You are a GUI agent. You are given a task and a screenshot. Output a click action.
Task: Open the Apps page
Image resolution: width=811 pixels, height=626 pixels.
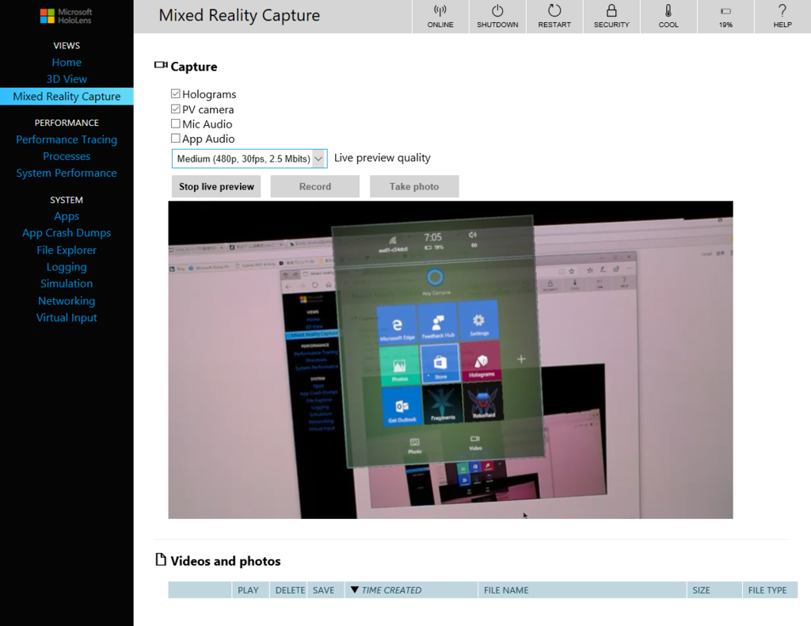[67, 216]
